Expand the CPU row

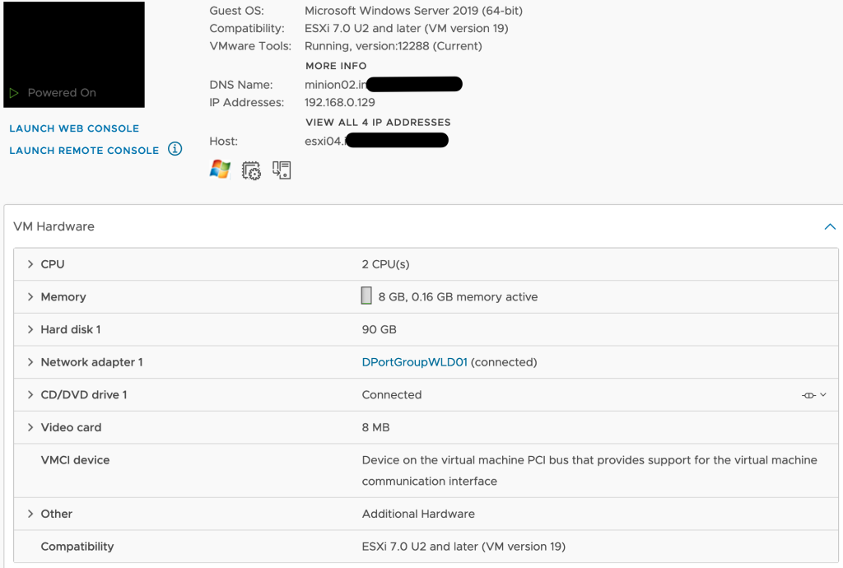30,264
